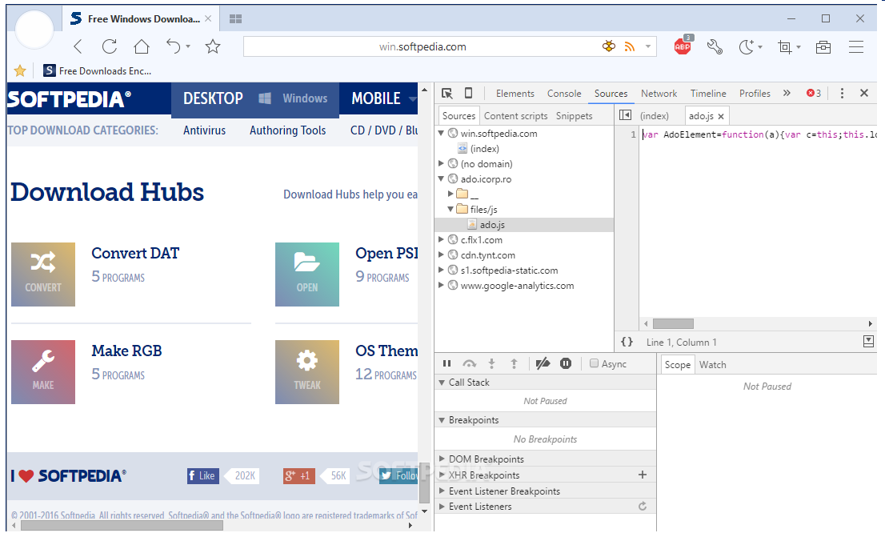This screenshot has height=541, width=885.
Task: Switch to the Network tab
Action: click(x=659, y=94)
